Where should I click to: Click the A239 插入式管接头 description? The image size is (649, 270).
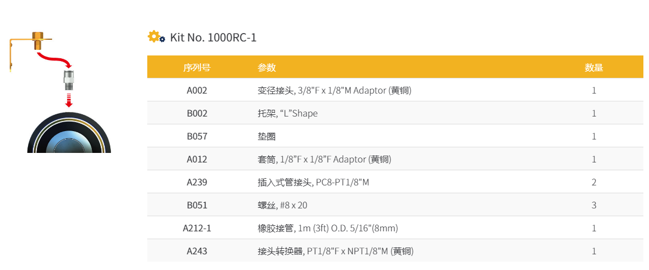coord(313,182)
